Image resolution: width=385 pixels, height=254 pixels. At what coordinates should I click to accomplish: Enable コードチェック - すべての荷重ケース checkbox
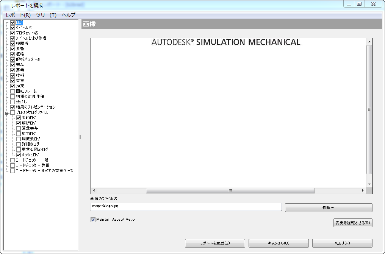pyautogui.click(x=13, y=171)
